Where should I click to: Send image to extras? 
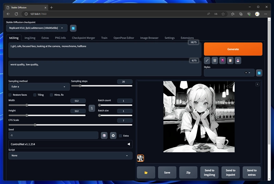[252, 172]
